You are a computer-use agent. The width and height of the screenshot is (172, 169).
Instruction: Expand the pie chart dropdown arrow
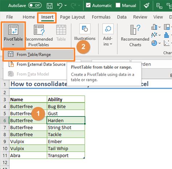pos(160,43)
